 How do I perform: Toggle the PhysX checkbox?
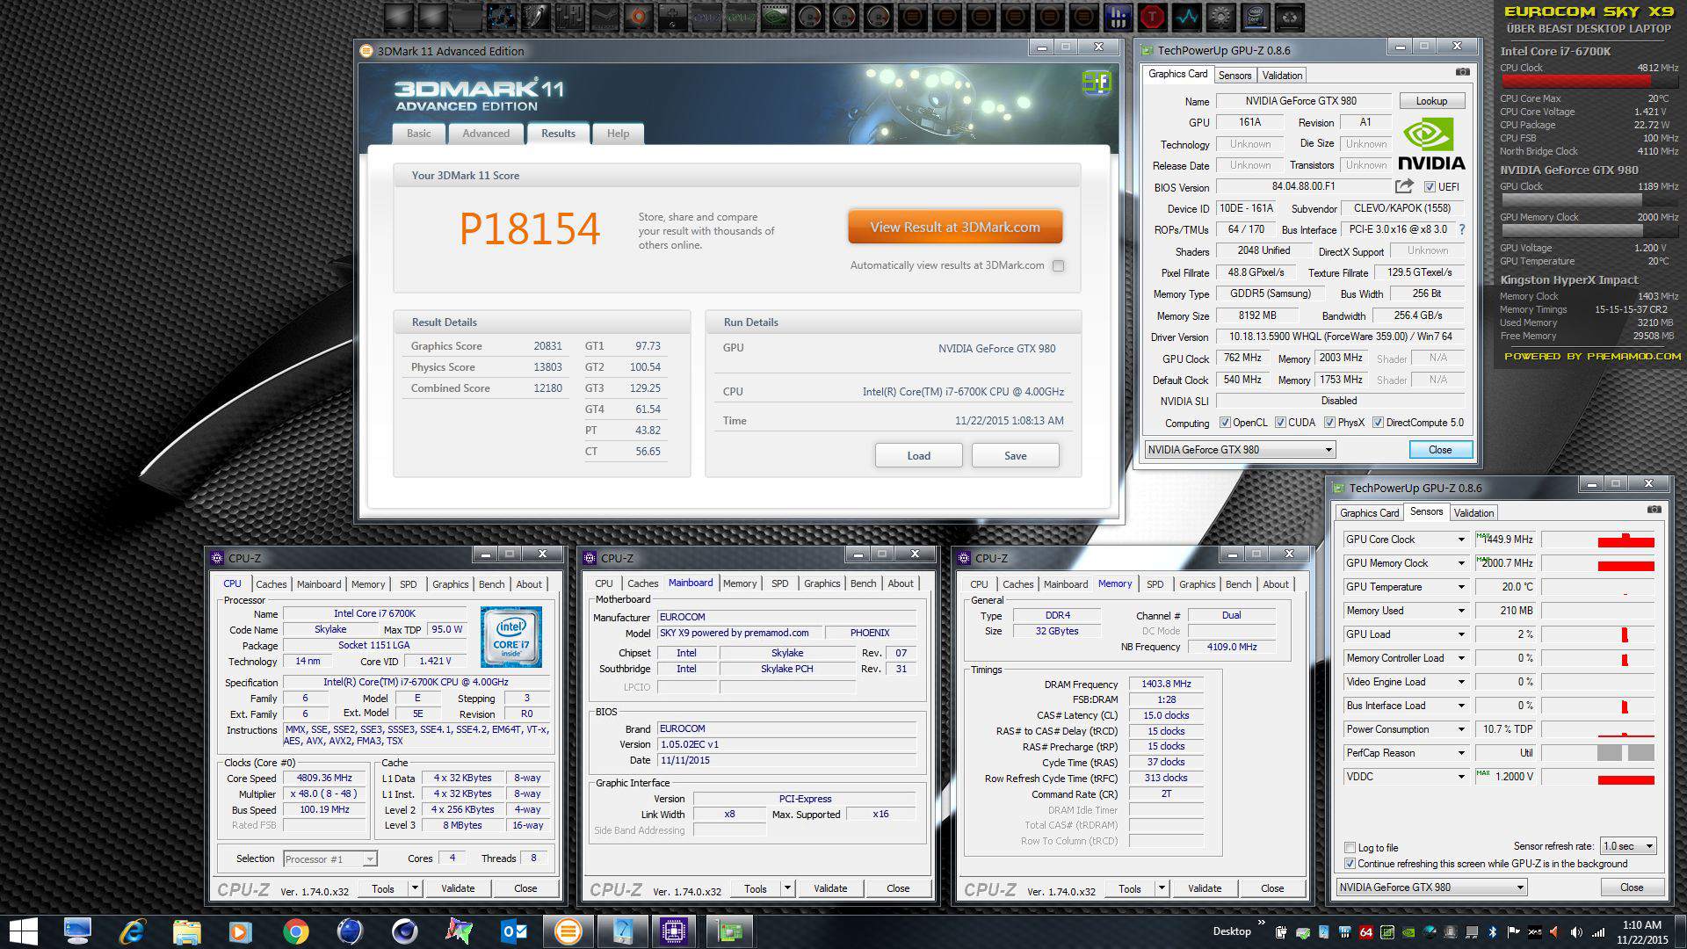click(1330, 423)
